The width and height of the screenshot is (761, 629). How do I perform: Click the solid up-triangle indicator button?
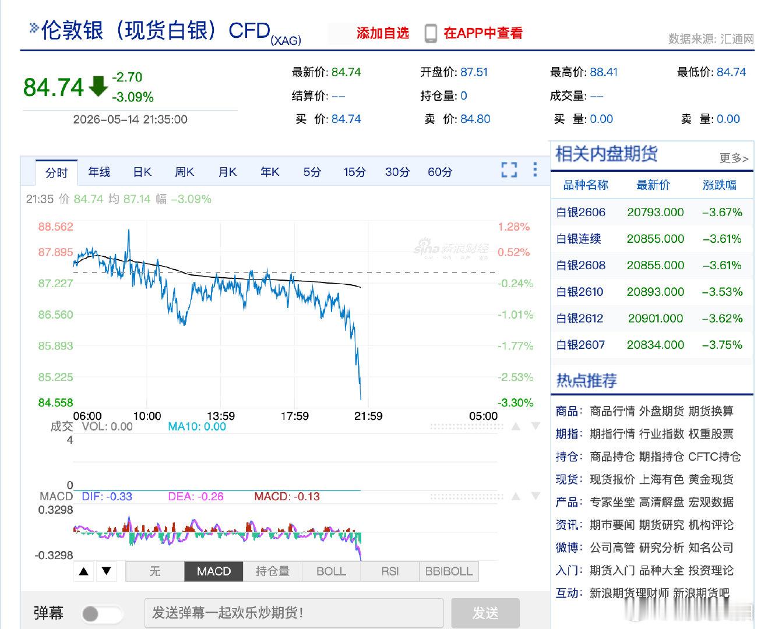click(84, 571)
